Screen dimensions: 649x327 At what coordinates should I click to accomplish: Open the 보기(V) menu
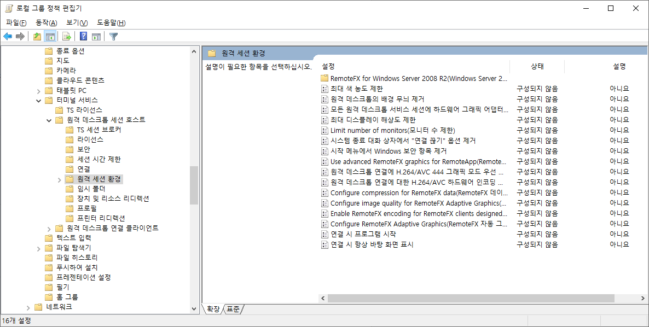point(77,23)
